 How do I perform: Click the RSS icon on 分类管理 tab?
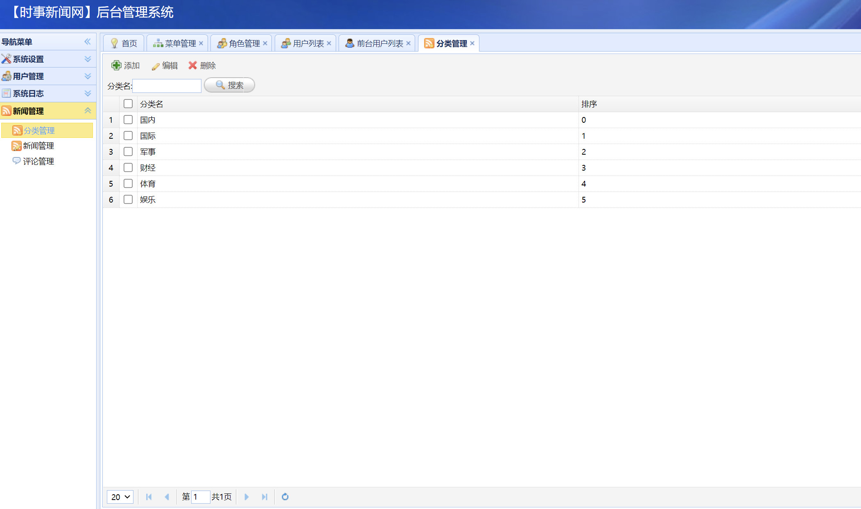[429, 43]
